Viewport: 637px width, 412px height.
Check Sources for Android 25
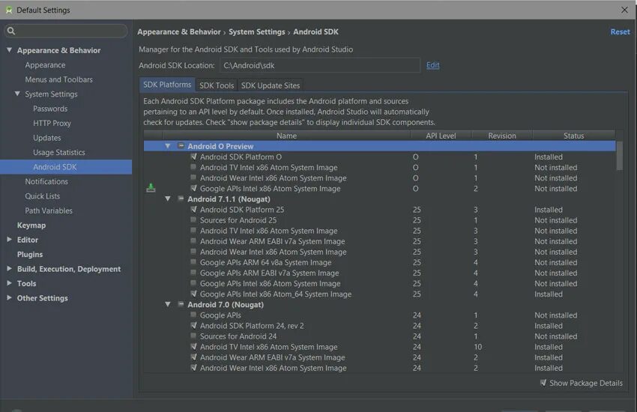(194, 219)
